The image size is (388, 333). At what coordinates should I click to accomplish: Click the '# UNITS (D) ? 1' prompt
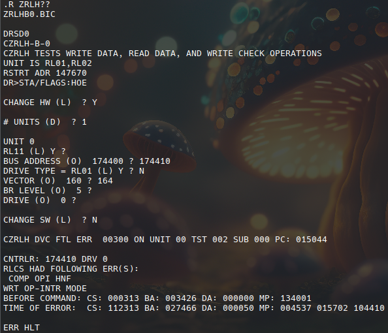[45, 122]
